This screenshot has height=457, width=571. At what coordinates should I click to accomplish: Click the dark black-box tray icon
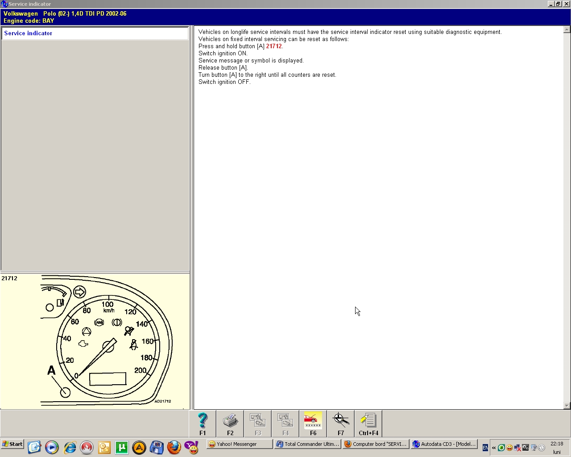pos(525,448)
